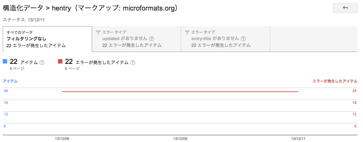Select the updated がありません error type tab
This screenshot has width=363, height=142.
pos(136,39)
